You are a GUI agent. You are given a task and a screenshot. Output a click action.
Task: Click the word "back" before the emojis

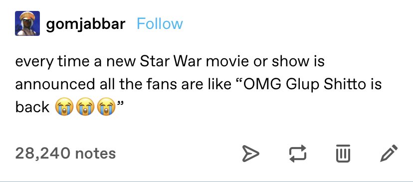(x=32, y=107)
